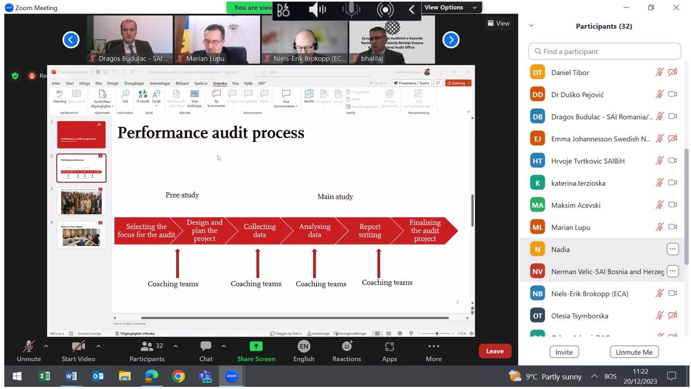The height and width of the screenshot is (389, 691).
Task: Click the Översätt translate icon in PowerPoint ribbon
Action: coord(143,96)
